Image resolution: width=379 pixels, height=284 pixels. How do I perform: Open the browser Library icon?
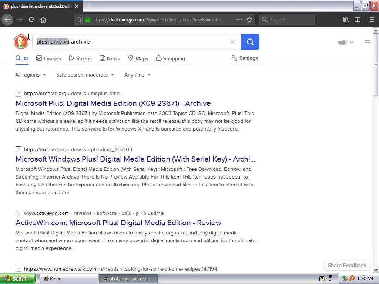(346, 20)
